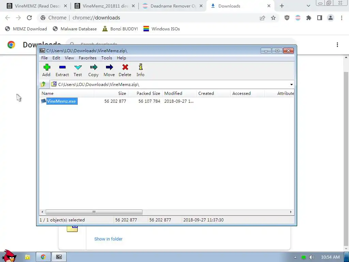Image resolution: width=349 pixels, height=262 pixels.
Task: Click the left arrow of horizontal scrollbar
Action: 43,212
